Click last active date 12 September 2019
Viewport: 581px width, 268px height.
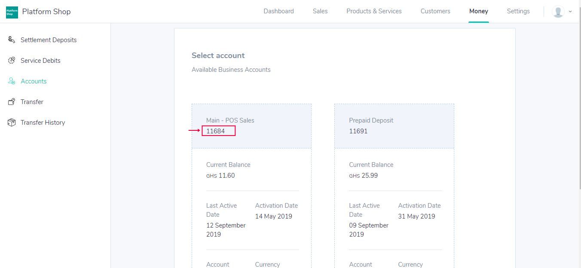226,230
